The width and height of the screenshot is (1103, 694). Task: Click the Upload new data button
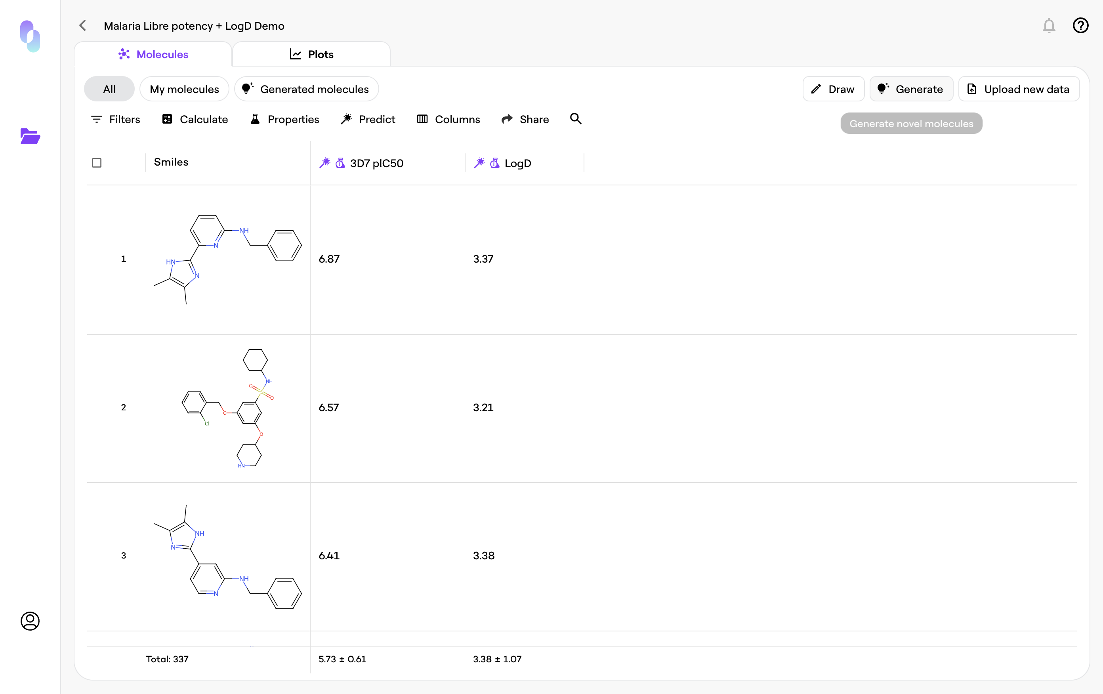[1019, 90]
